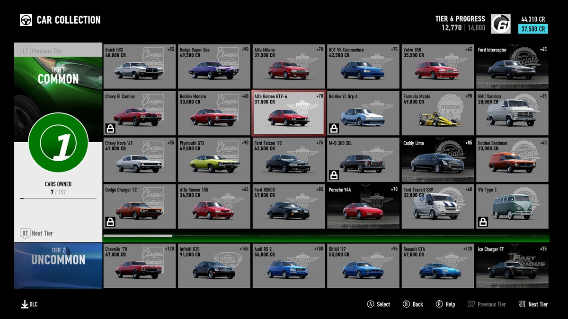Click the Car Collection steering wheel icon
The image size is (568, 319).
(x=27, y=20)
